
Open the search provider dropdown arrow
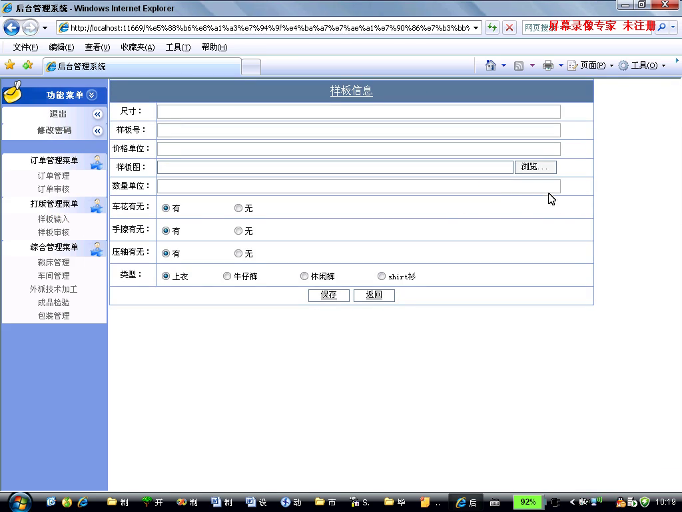click(x=673, y=27)
